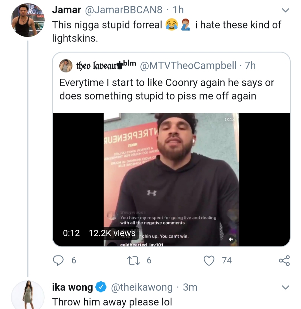Image resolution: width=301 pixels, height=309 pixels.
Task: Tap the share icon on Jamar's tweet
Action: [x=284, y=260]
